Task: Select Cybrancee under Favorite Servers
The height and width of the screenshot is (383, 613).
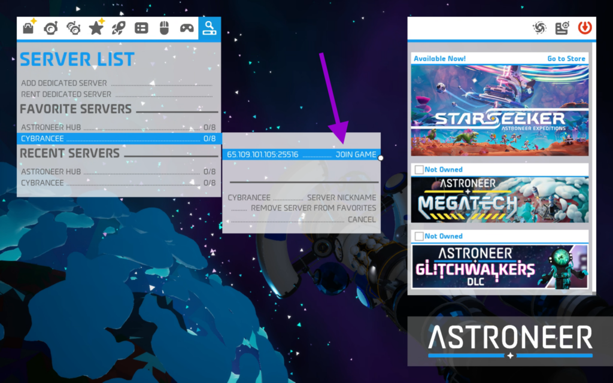Action: tap(119, 139)
